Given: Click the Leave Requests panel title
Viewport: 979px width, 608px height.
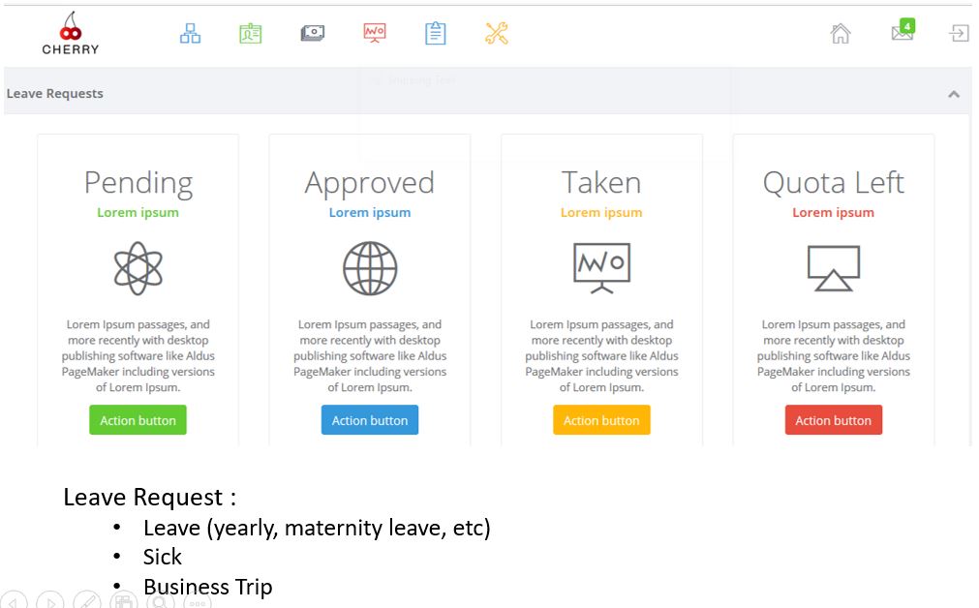Looking at the screenshot, I should (55, 94).
